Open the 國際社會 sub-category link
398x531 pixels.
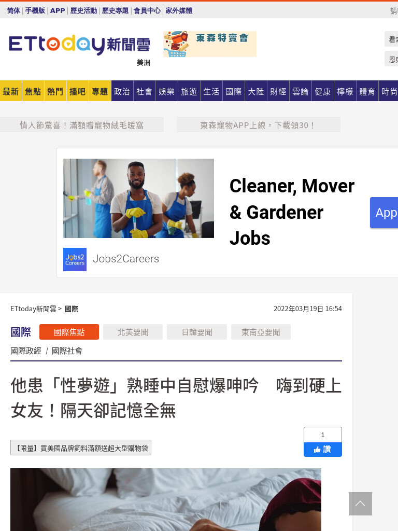pos(67,351)
